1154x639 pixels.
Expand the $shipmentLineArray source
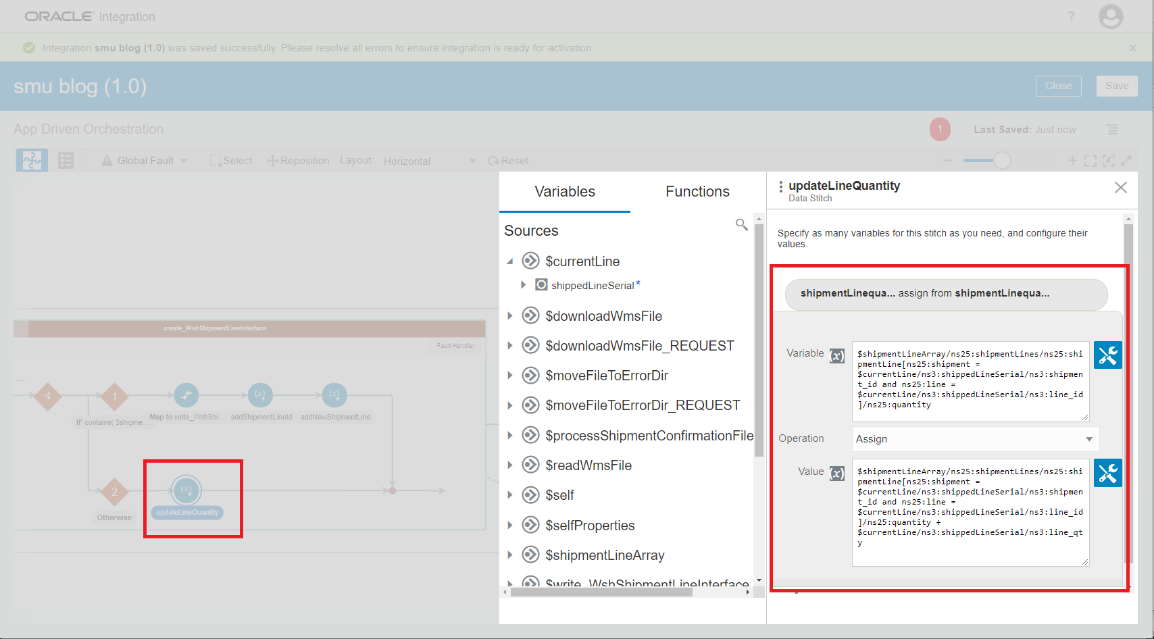[510, 555]
